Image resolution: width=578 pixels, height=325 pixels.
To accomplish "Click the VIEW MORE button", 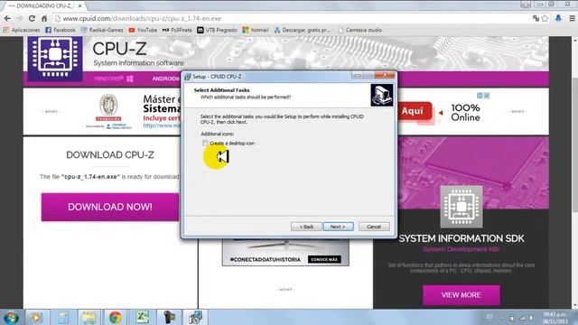I will [461, 295].
